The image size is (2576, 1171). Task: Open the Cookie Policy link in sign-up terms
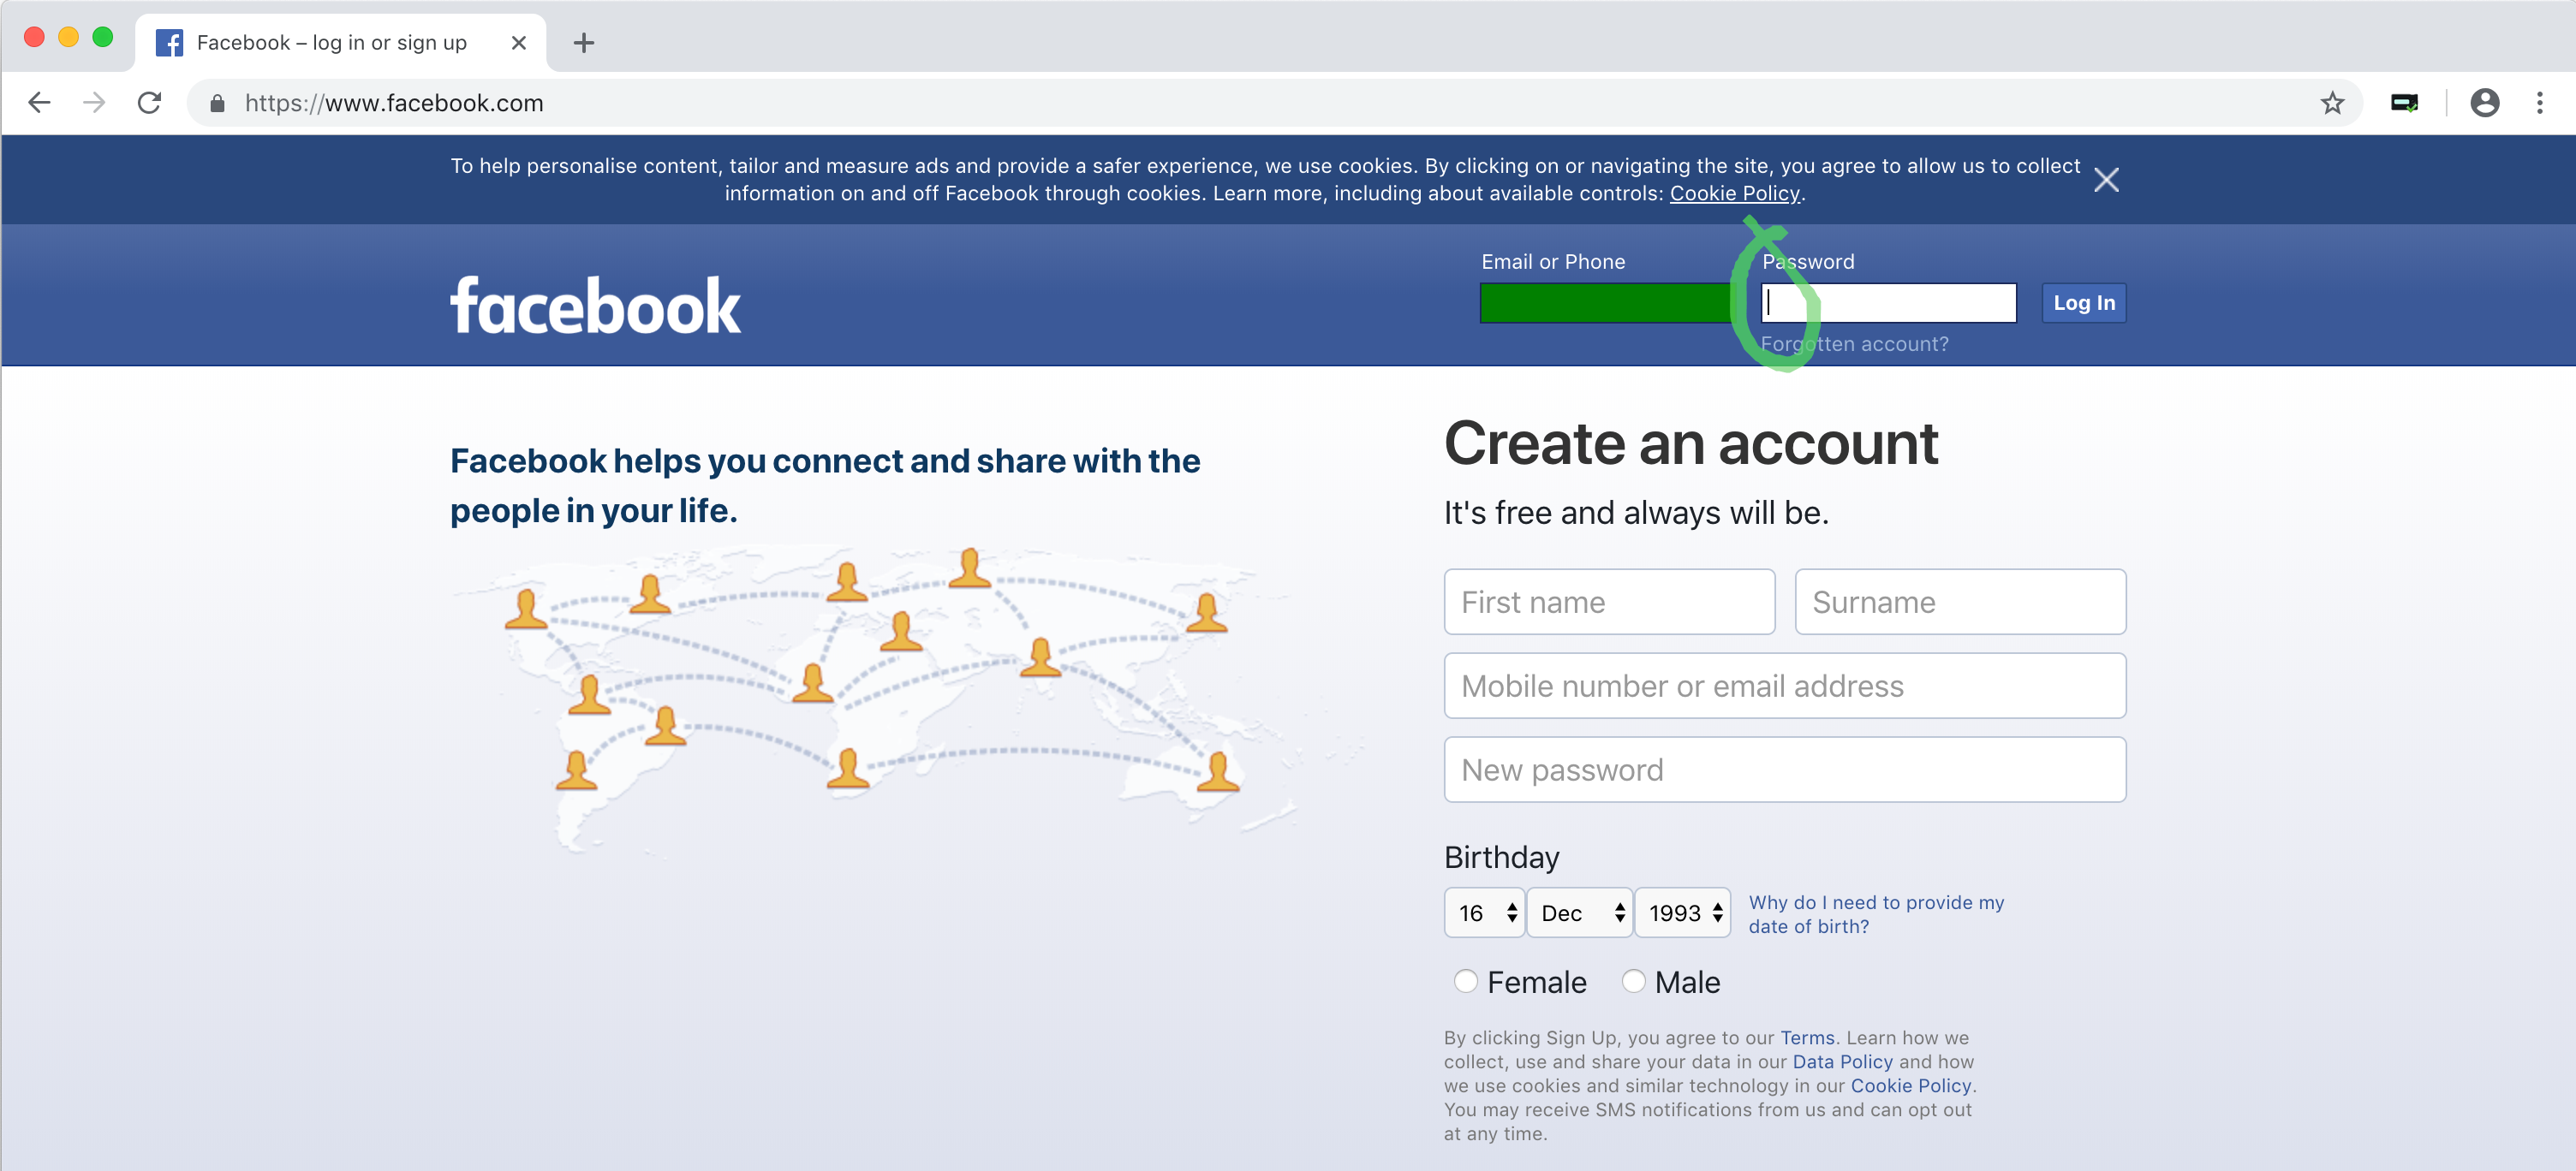click(x=1910, y=1085)
